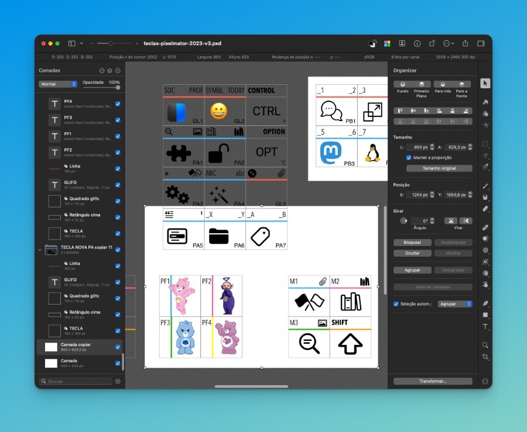527x432 pixels.
Task: Select the Zoom magnifier tool in the toolbar
Action: [x=485, y=345]
